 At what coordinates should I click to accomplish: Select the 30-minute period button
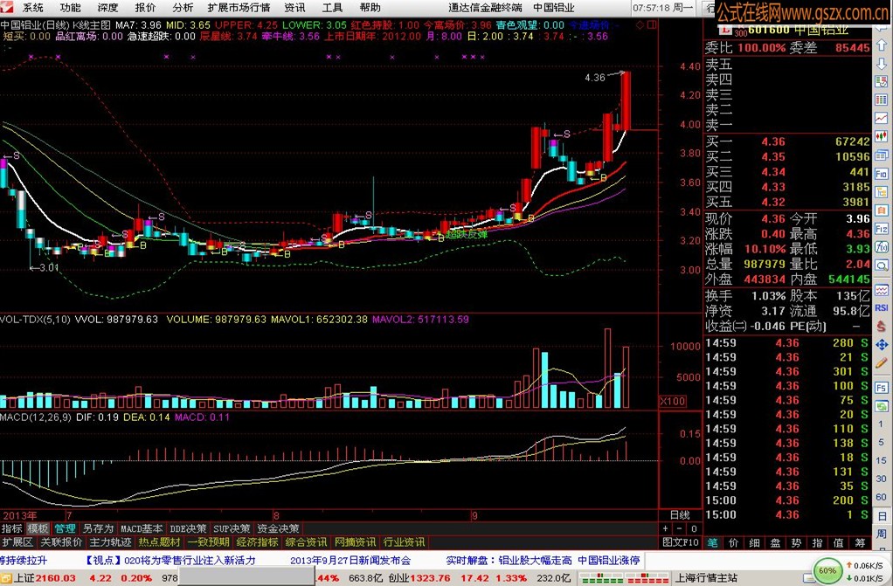pos(881,479)
